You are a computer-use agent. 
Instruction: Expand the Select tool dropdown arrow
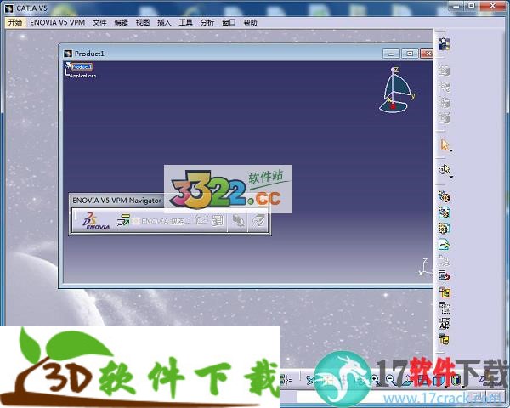pyautogui.click(x=451, y=150)
